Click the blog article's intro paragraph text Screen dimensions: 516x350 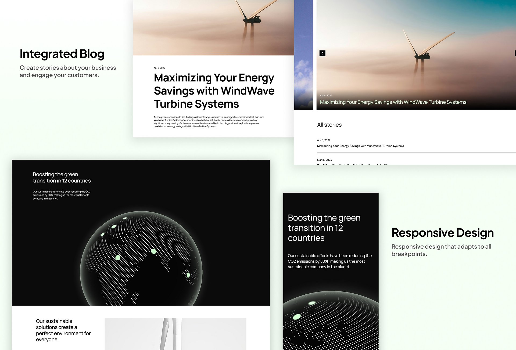(209, 122)
